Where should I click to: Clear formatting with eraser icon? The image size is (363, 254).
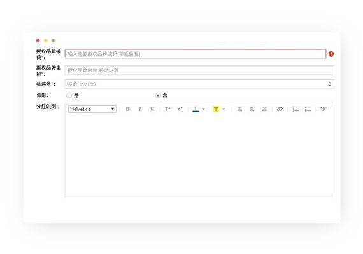pyautogui.click(x=324, y=109)
